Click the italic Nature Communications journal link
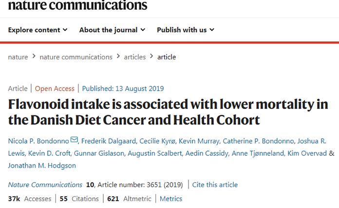The image size is (339, 208). coord(45,185)
